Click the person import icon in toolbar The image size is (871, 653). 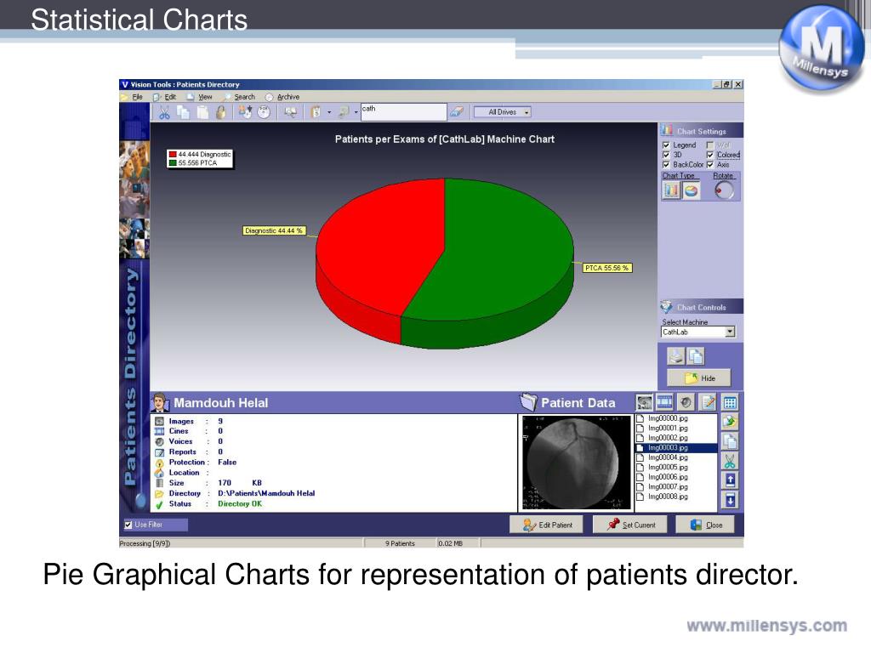[245, 112]
